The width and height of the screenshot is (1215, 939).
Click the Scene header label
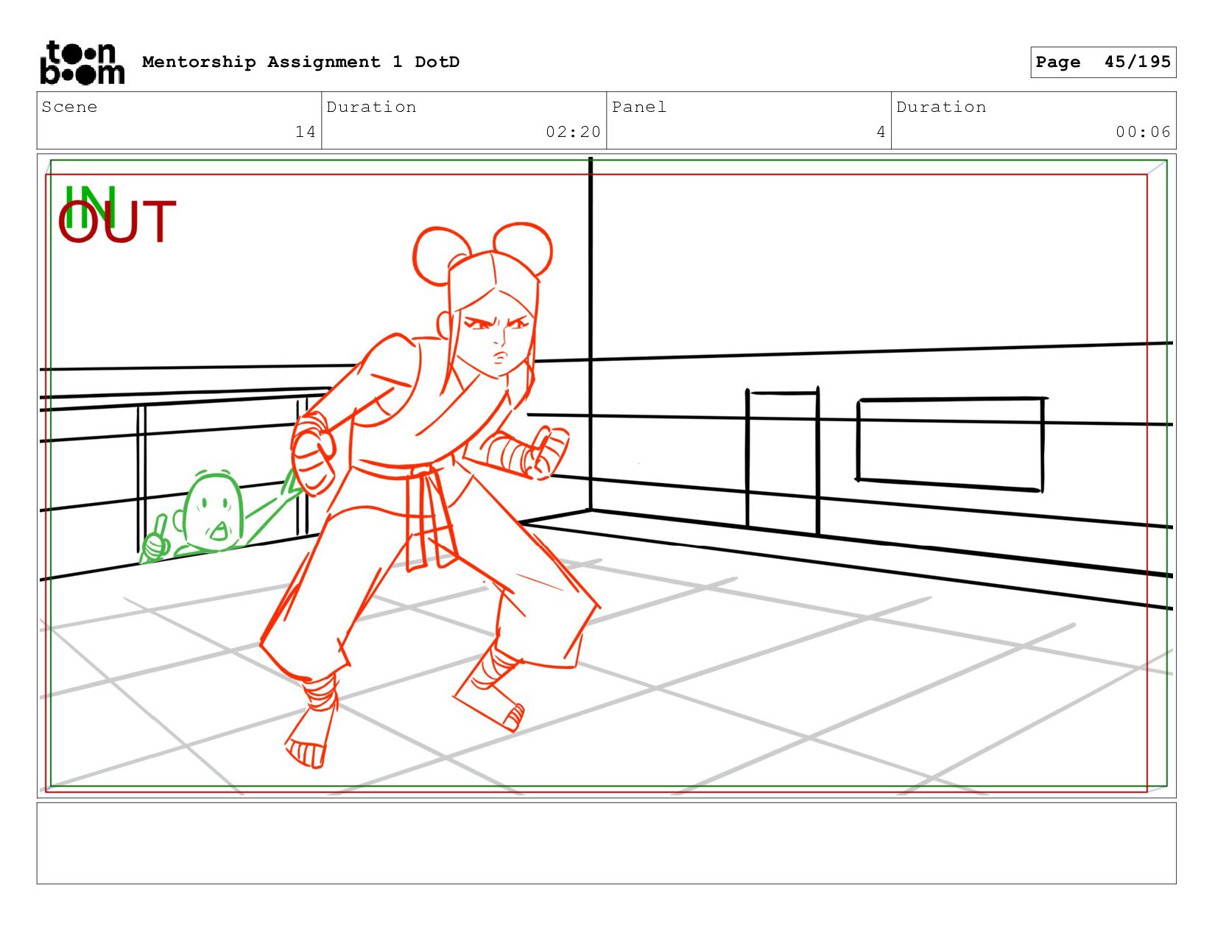coord(69,107)
